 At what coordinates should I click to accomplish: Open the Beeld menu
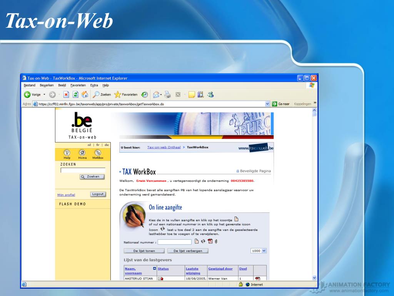62,85
